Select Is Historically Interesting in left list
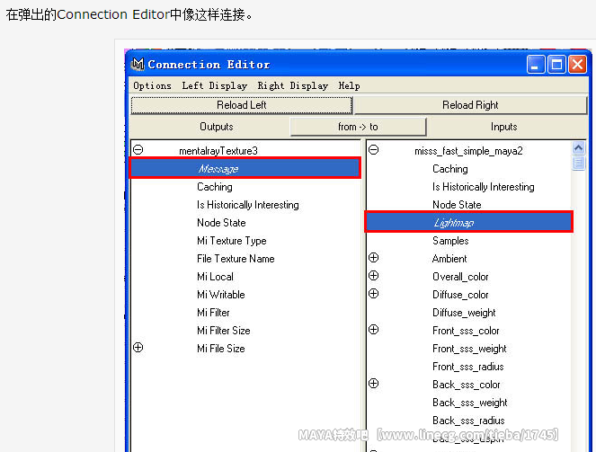 [248, 205]
